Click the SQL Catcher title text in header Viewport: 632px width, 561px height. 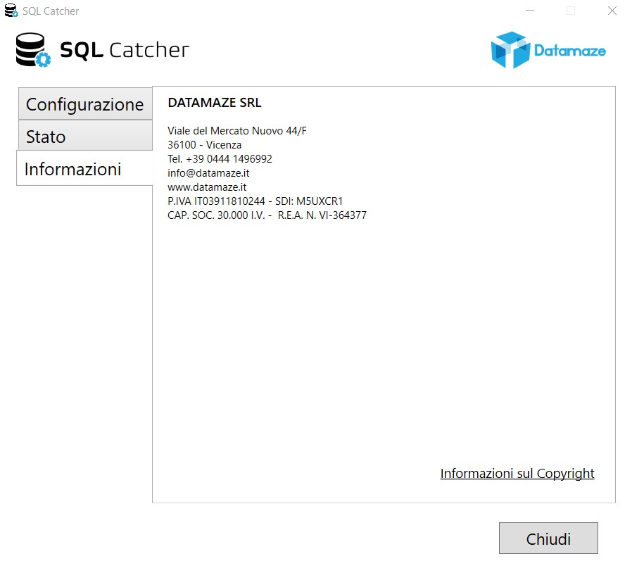tap(125, 51)
